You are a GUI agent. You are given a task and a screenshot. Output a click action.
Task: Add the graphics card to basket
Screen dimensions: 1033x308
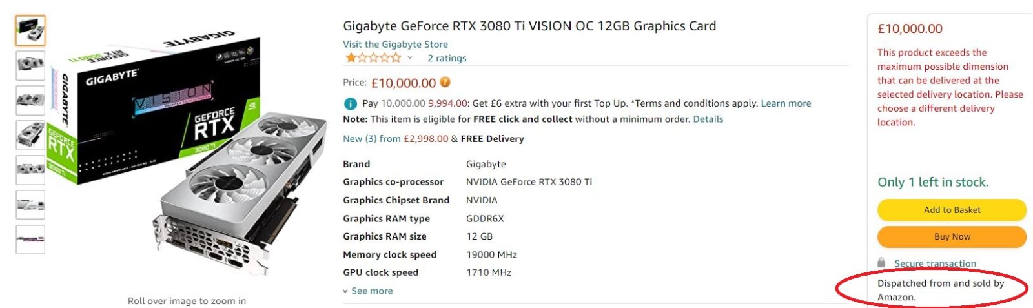click(952, 210)
